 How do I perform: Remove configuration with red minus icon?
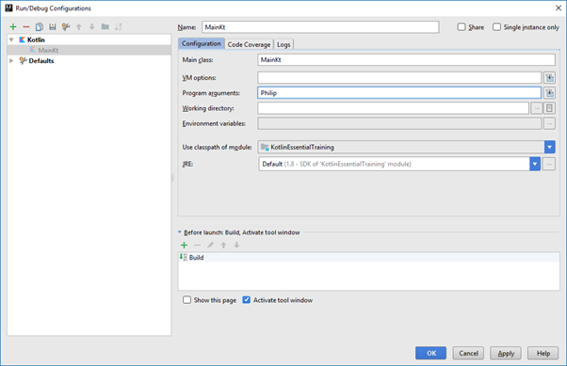pyautogui.click(x=26, y=26)
